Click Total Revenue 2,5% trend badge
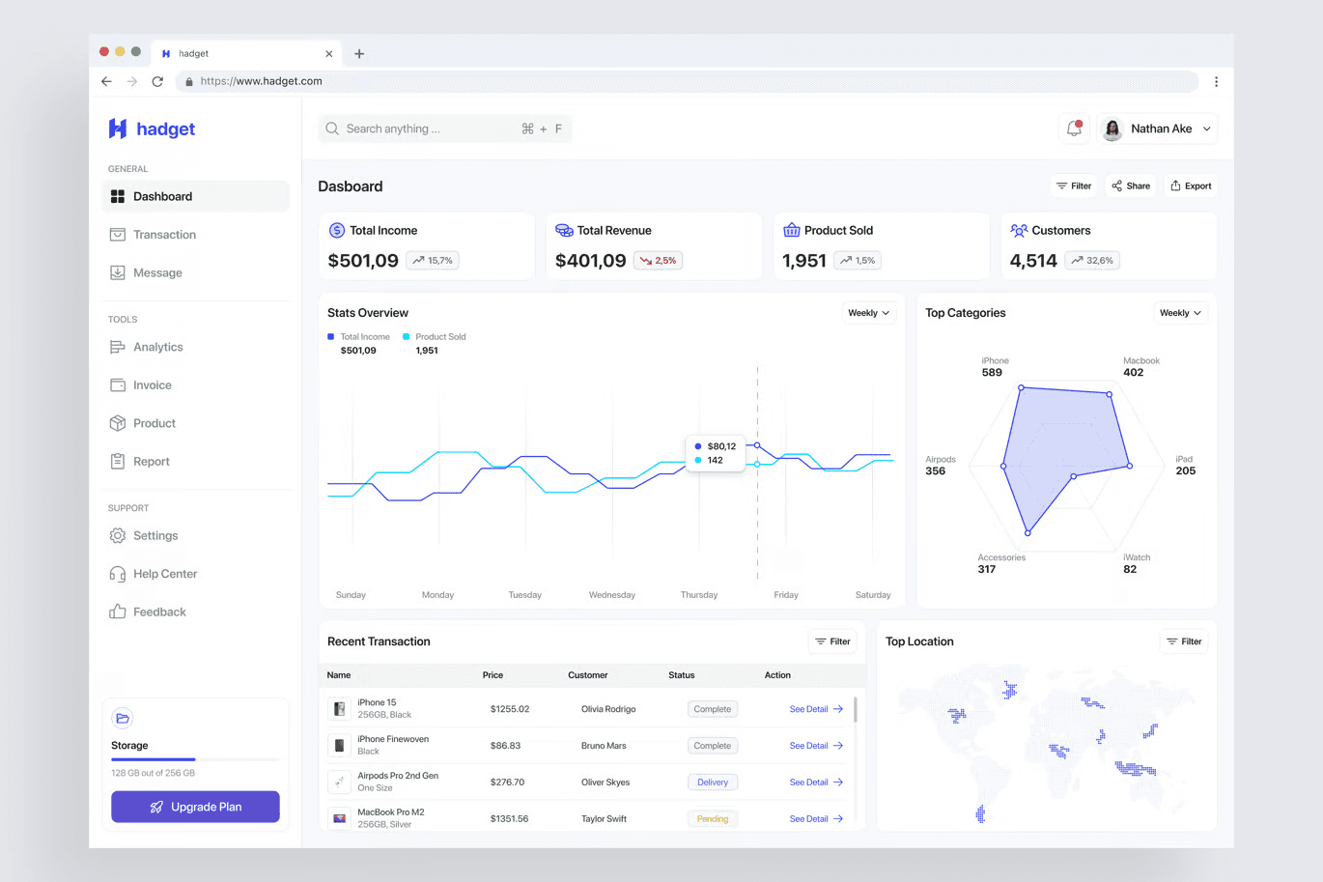The image size is (1323, 882). tap(658, 260)
